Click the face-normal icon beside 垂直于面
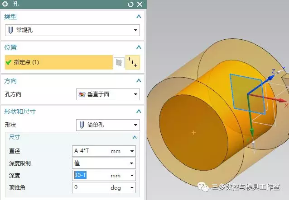This screenshot has width=289, height=200. click(x=82, y=94)
